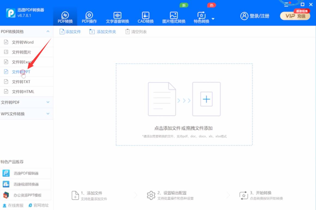The width and height of the screenshot is (316, 210).
Task: Click the 2、设置输出配置 step label
Action: tap(172, 193)
